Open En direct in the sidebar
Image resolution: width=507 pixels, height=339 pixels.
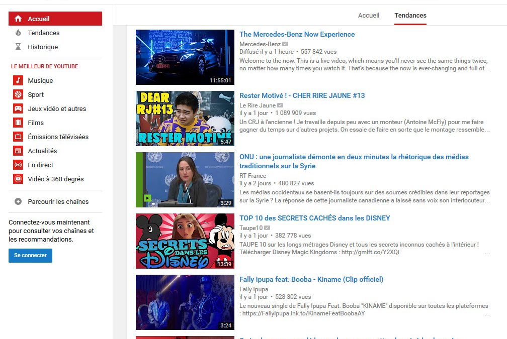[x=40, y=165]
